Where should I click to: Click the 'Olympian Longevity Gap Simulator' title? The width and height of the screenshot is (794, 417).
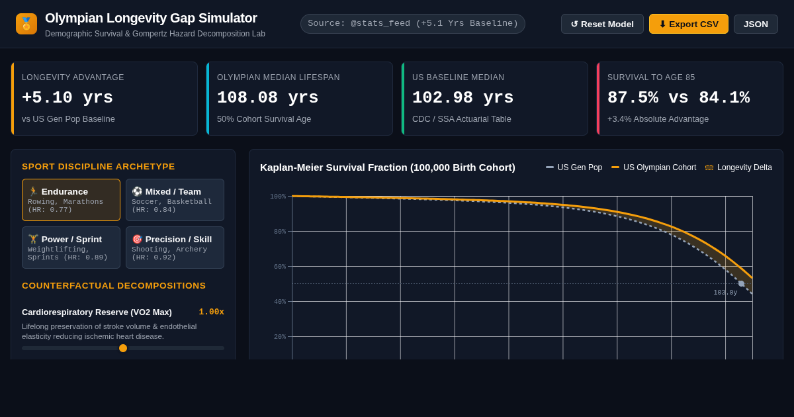point(151,18)
